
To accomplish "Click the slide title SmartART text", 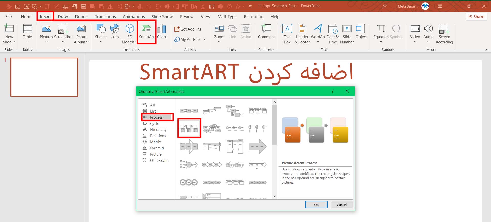I will point(189,72).
